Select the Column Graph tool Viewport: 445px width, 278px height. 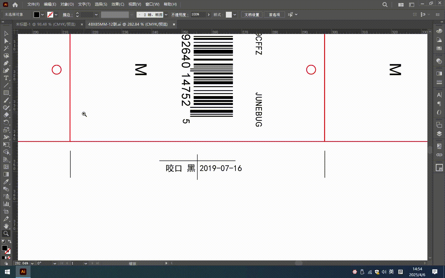coord(6,204)
